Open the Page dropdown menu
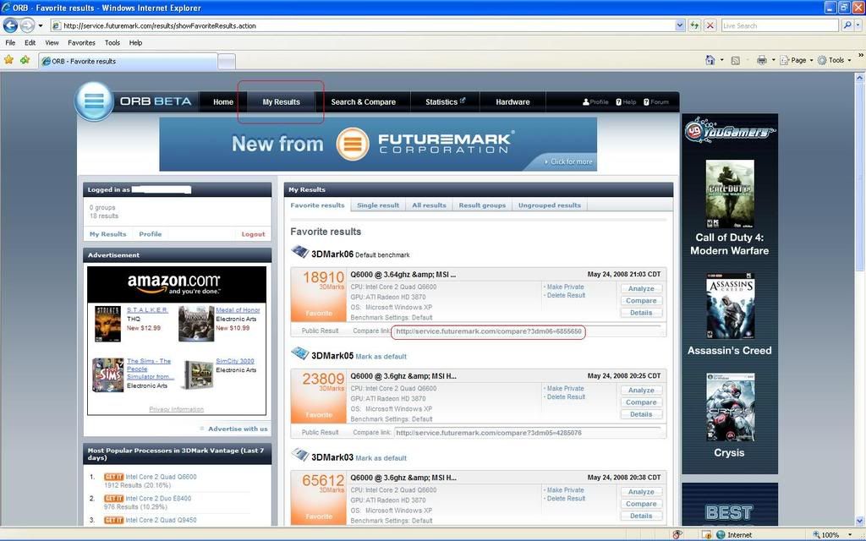The image size is (866, 541). (x=797, y=60)
